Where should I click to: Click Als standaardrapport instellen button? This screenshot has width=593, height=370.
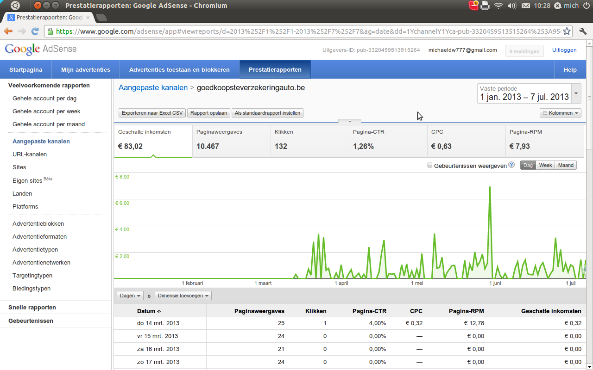267,113
